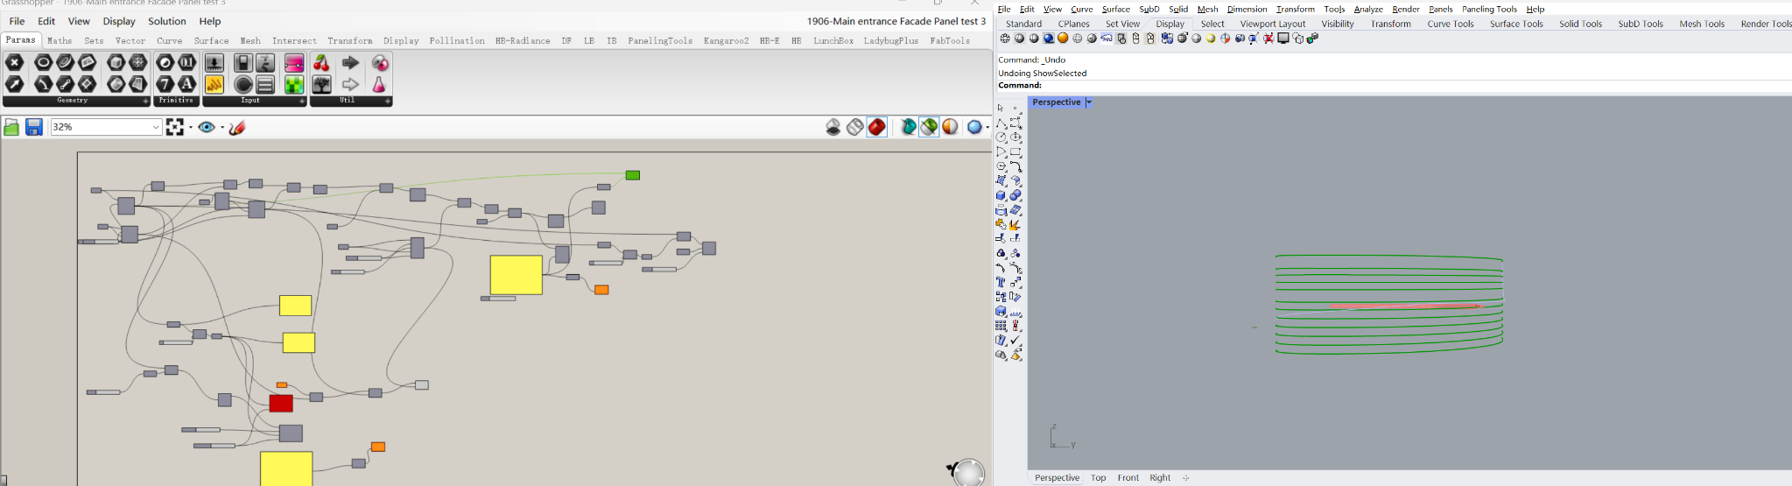Select the yellow Panel input icon
Viewport: 1792px width, 486px height.
click(214, 84)
